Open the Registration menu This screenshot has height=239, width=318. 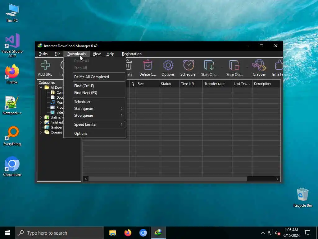[132, 54]
